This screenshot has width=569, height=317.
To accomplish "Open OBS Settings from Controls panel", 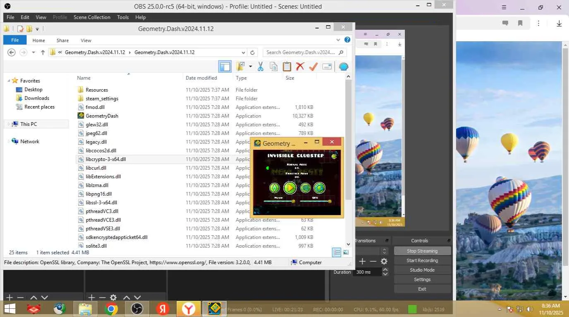I will click(422, 279).
